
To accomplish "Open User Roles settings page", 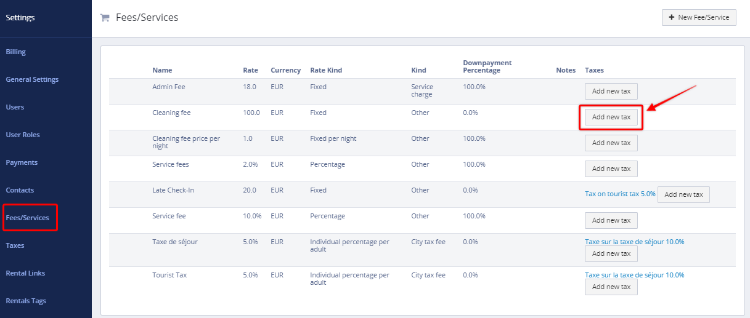I will click(x=23, y=135).
